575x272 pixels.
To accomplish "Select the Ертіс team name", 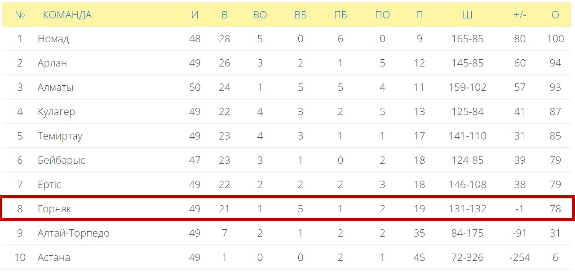I will coord(49,184).
